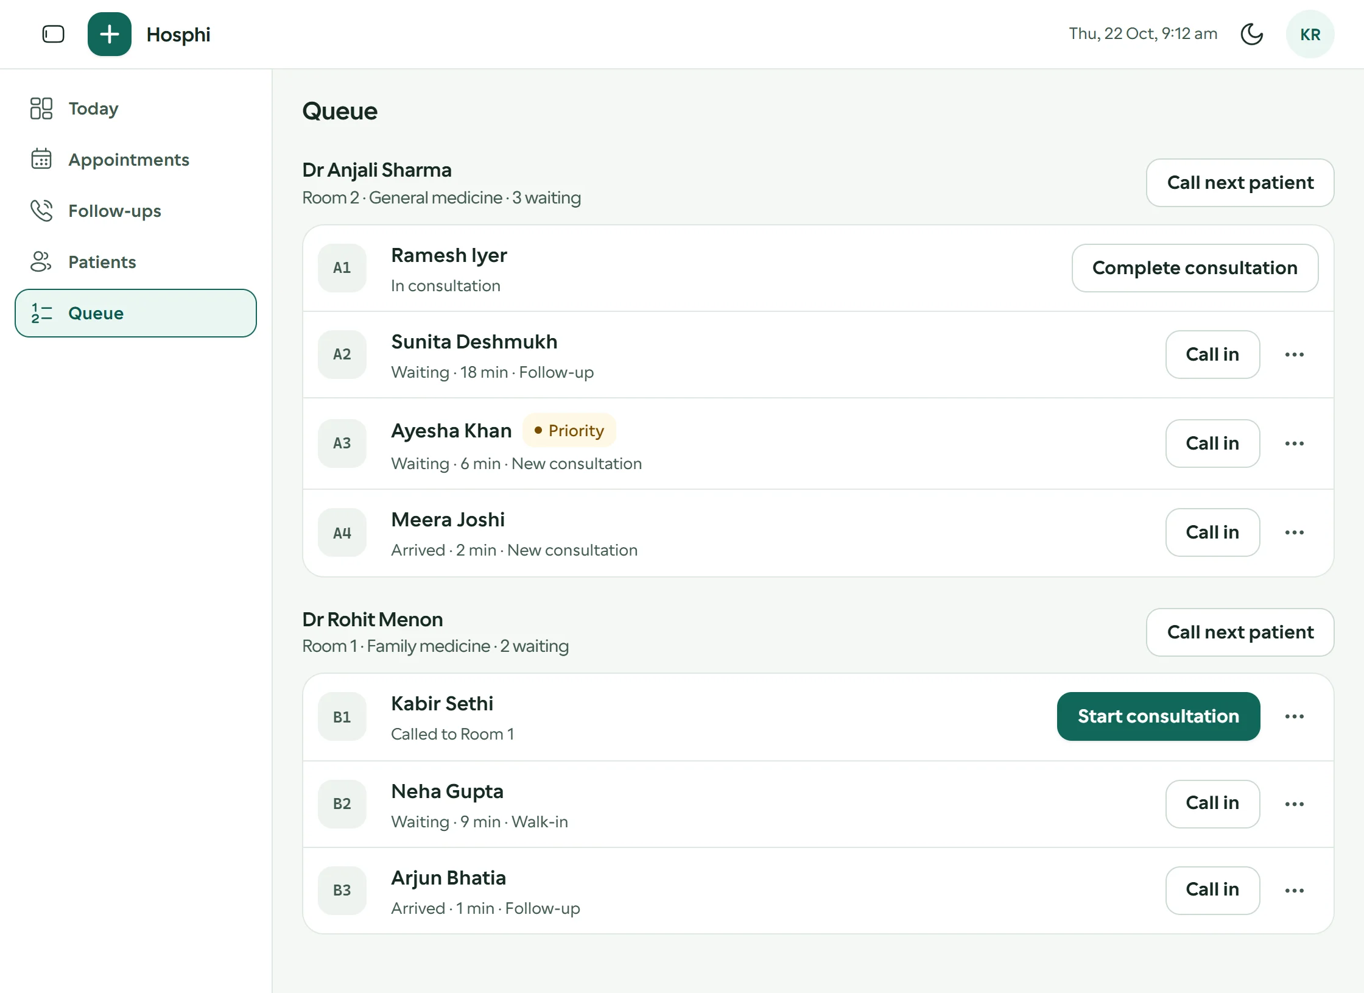Complete consultation for Ramesh Iyer
The width and height of the screenshot is (1364, 993).
(1195, 268)
